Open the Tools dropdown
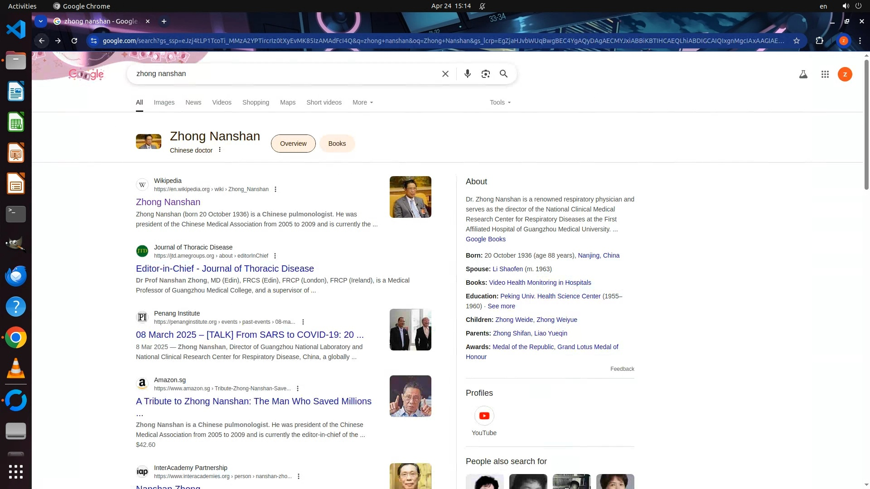 pos(500,102)
